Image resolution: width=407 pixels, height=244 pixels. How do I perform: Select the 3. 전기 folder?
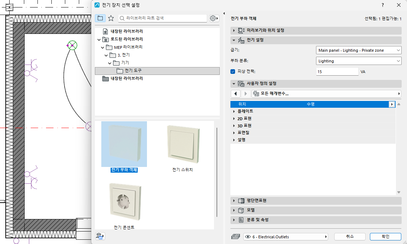[123, 55]
